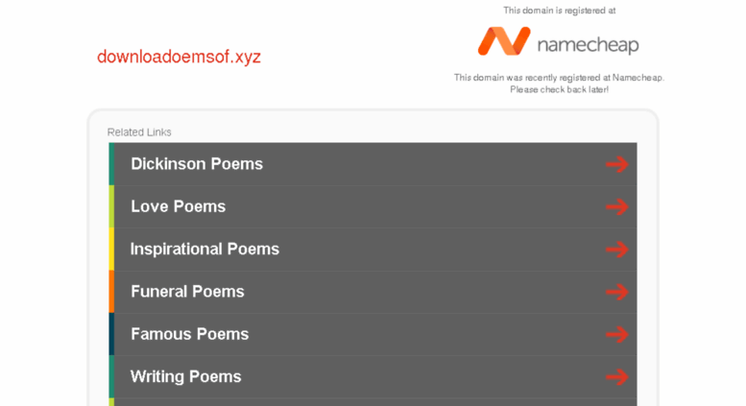Click the red arrow beside Famous Poems
746x406 pixels.
[x=617, y=334]
